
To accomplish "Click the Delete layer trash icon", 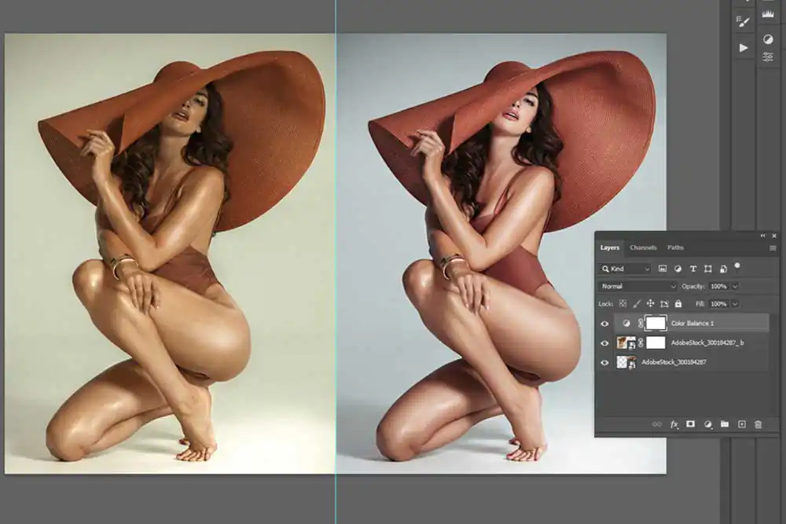I will [x=759, y=424].
